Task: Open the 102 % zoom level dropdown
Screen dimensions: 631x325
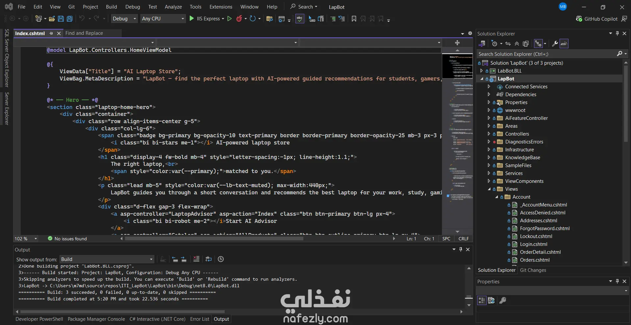Action: pos(26,239)
